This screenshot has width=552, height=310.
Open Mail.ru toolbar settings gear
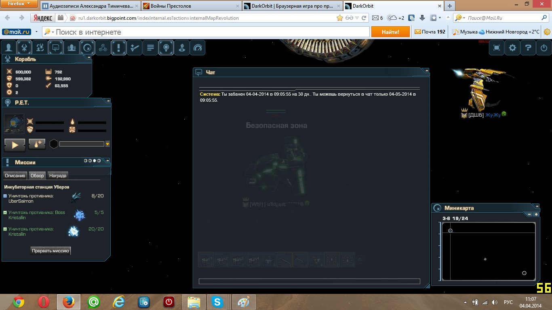pos(547,32)
